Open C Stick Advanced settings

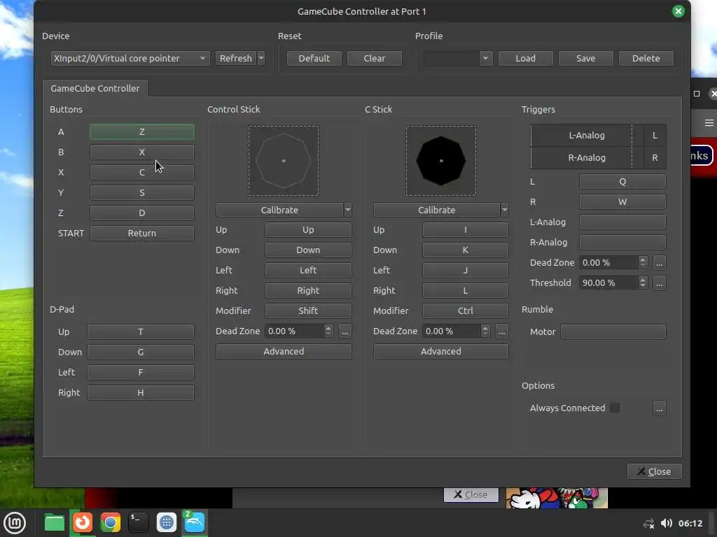pos(441,351)
